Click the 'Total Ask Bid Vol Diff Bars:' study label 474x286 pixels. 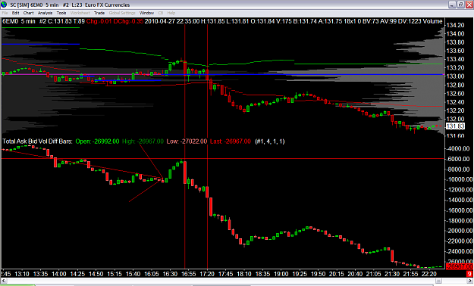pyautogui.click(x=37, y=141)
